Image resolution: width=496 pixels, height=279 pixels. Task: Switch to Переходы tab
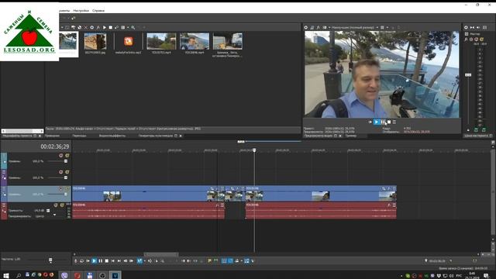pos(79,136)
